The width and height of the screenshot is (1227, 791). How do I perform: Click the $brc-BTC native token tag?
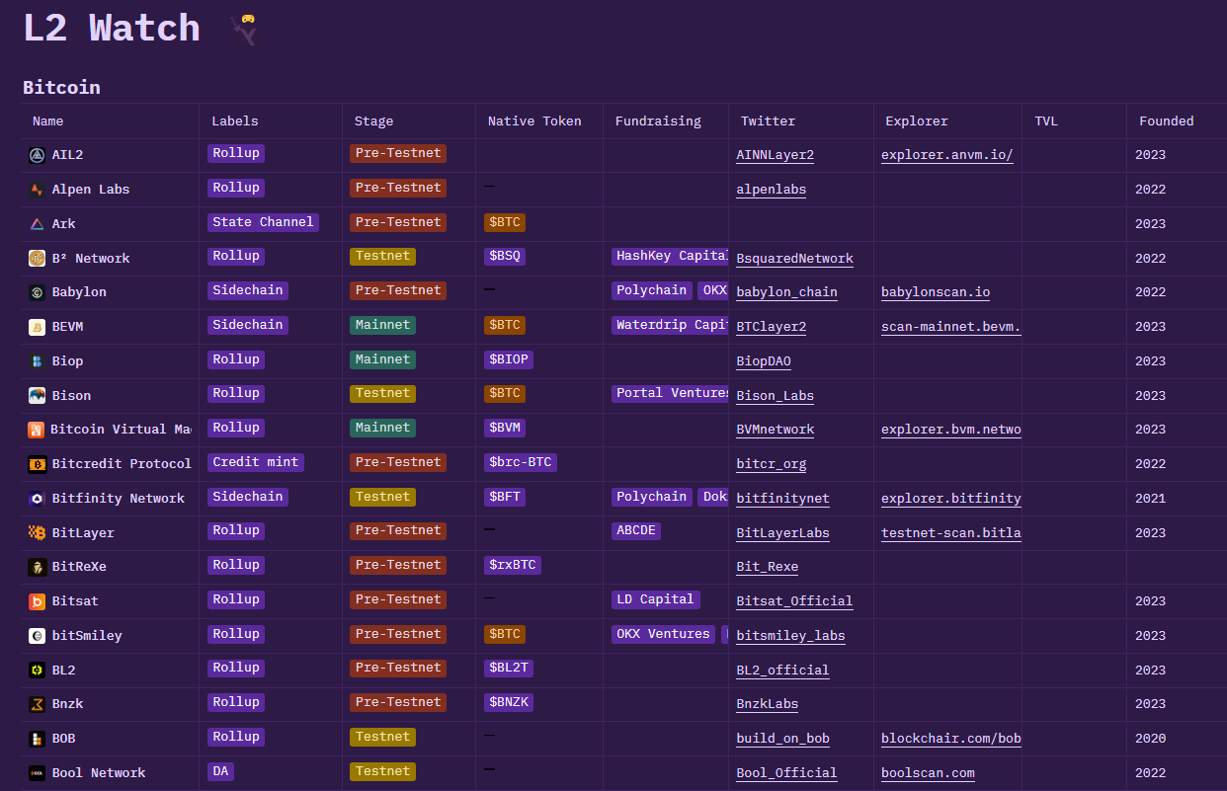click(521, 462)
